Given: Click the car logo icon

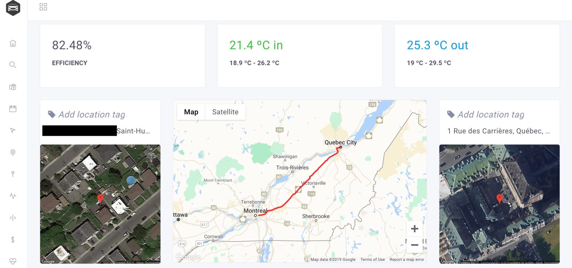Looking at the screenshot, I should 13,8.
